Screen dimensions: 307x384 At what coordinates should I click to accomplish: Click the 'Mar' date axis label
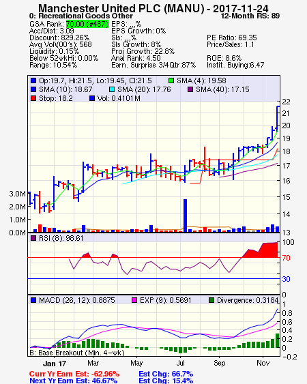[x=93, y=363]
